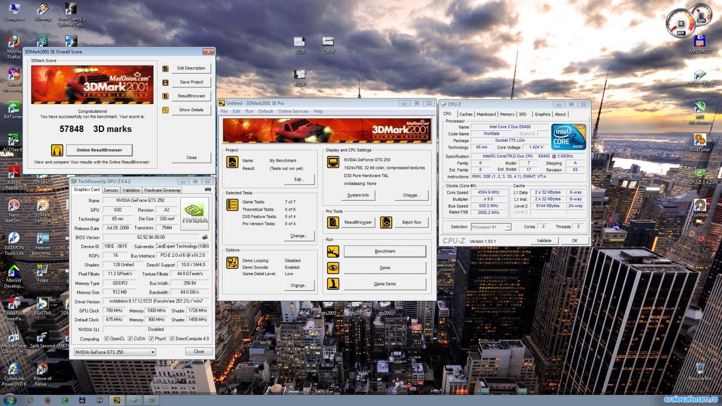This screenshot has width=722, height=406.
Task: Launch the FurMark desktop shortcut
Action: (x=700, y=208)
